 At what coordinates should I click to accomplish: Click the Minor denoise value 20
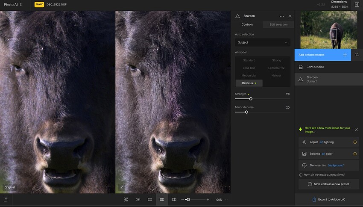tap(288, 107)
